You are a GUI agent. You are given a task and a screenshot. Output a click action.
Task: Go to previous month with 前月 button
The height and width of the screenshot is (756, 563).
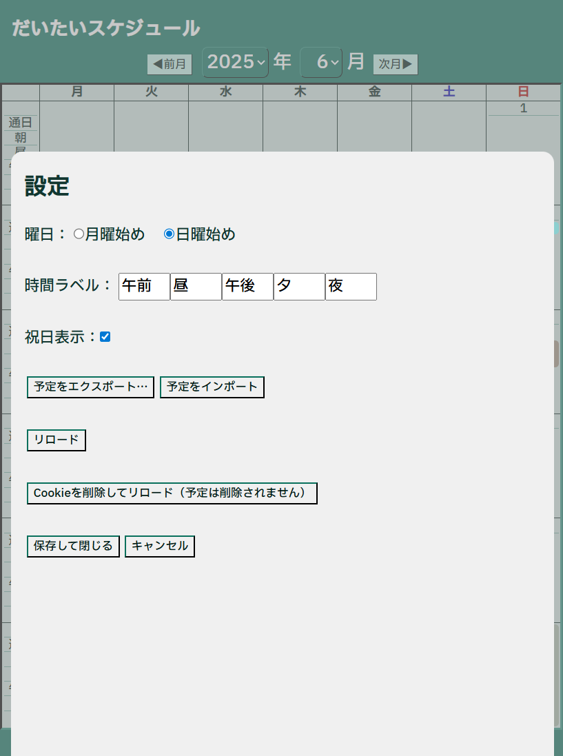[170, 64]
